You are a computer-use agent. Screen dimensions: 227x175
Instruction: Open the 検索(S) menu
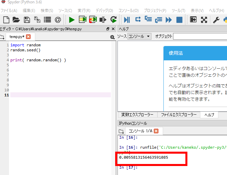point(47,11)
